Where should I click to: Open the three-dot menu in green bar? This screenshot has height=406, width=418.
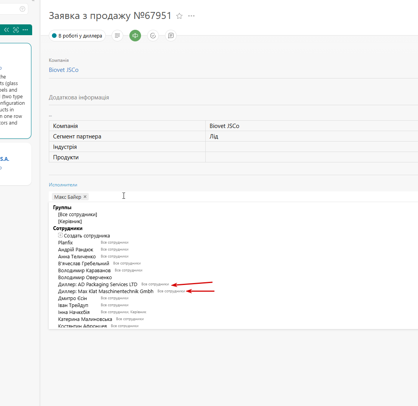(x=25, y=30)
